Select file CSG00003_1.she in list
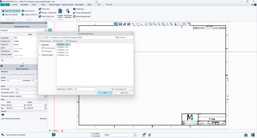The width and height of the screenshot is (257, 138). click(63, 50)
